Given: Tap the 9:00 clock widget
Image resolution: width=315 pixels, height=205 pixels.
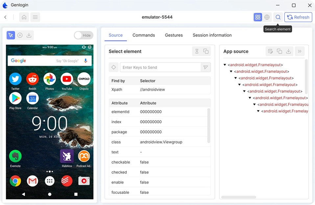Looking at the screenshot, I should (50, 124).
